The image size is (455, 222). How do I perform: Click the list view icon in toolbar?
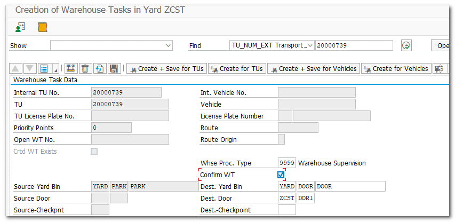[44, 68]
